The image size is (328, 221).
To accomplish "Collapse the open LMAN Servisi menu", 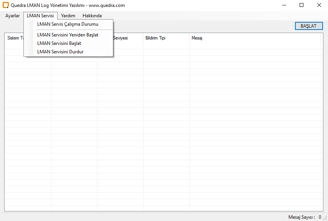I will coord(40,16).
